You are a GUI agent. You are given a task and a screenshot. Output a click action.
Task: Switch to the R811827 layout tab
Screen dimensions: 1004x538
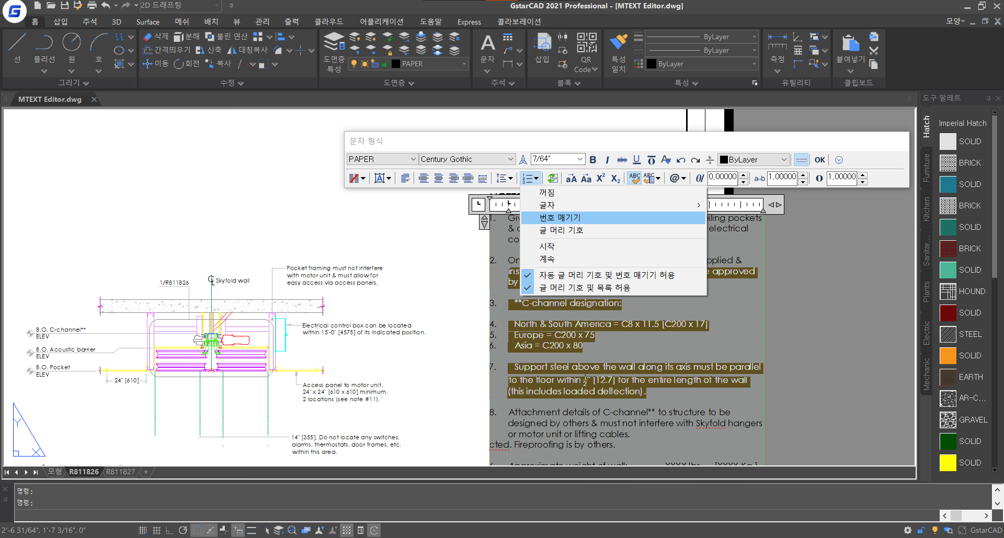121,472
